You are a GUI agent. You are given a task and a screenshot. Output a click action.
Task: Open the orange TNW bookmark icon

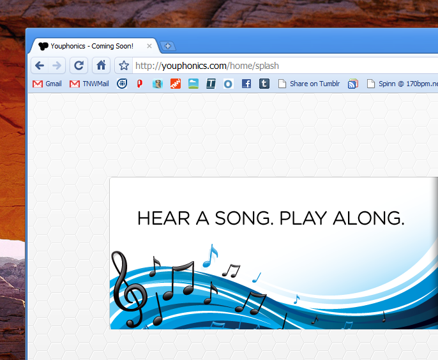176,84
